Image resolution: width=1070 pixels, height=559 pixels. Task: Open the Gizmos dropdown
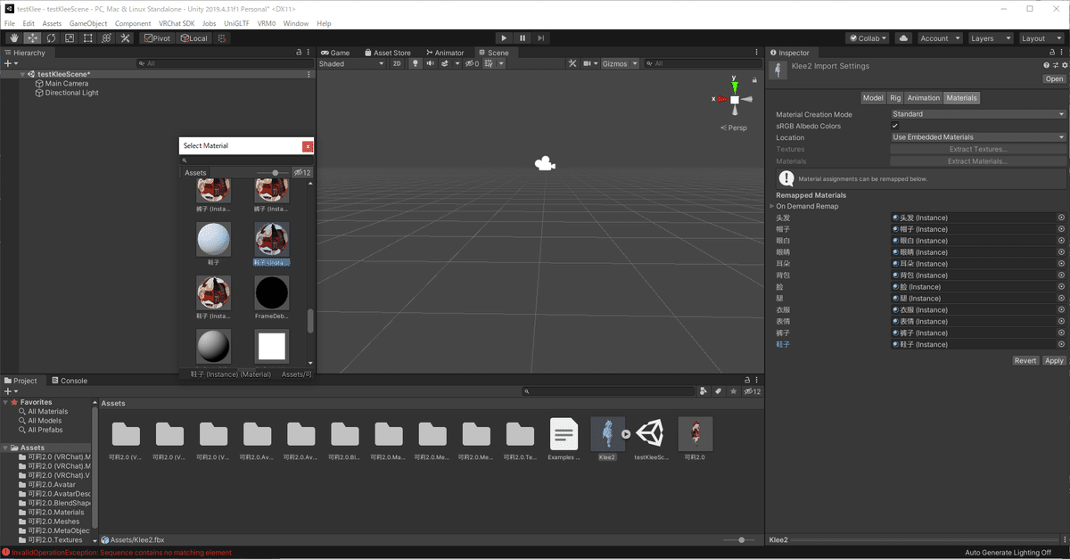coord(620,63)
